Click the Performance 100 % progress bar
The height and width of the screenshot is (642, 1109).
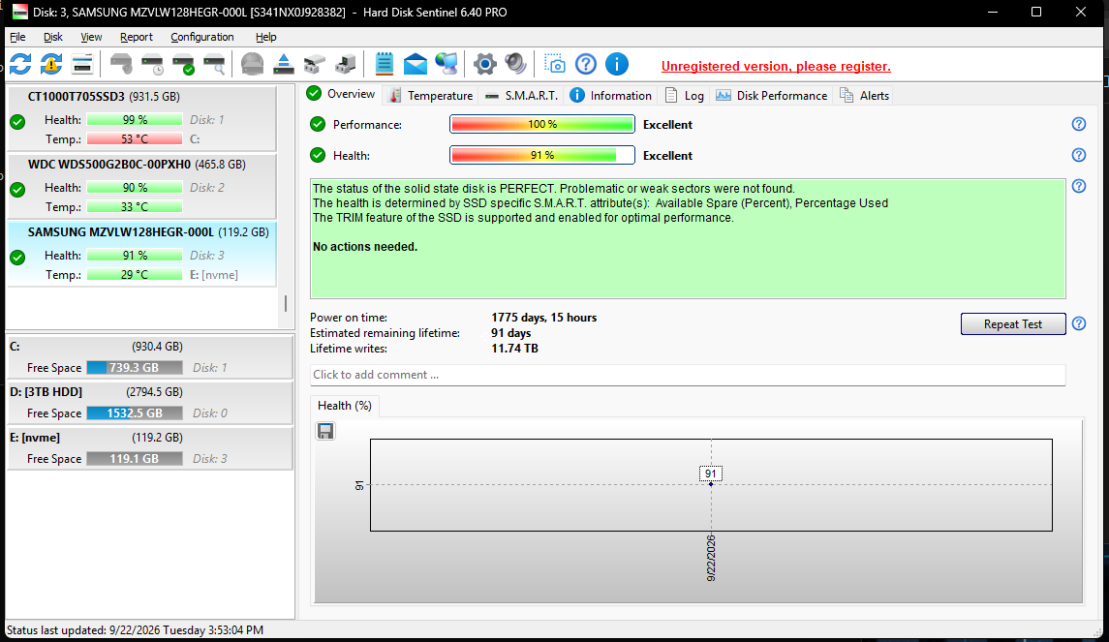pyautogui.click(x=541, y=125)
